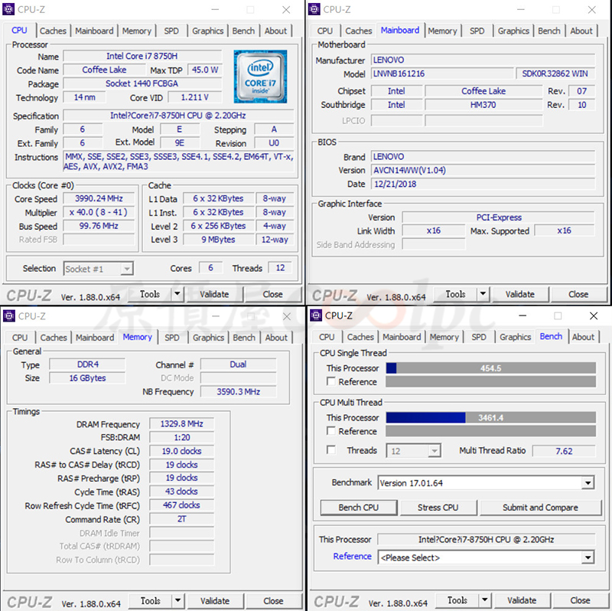The width and height of the screenshot is (612, 611).
Task: Click the Tools button in the CPU window
Action: click(x=150, y=294)
